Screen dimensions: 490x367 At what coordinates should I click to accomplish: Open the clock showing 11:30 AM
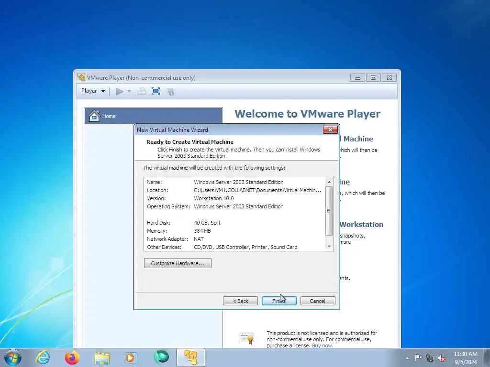pyautogui.click(x=465, y=358)
